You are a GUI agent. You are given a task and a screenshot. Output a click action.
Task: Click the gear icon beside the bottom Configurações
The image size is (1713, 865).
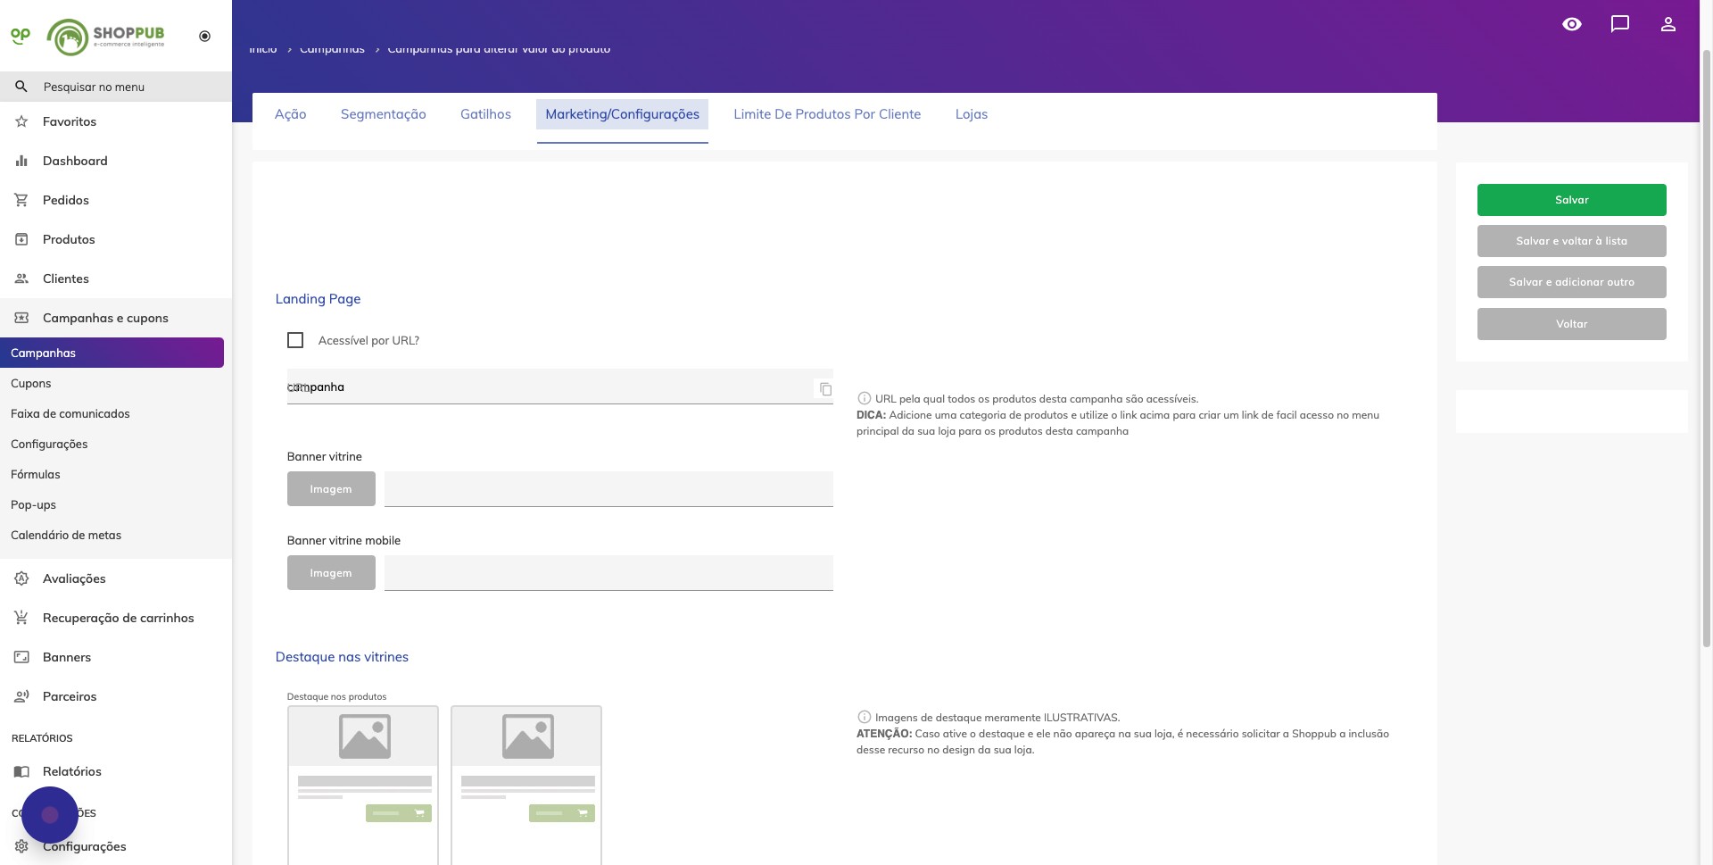point(21,846)
